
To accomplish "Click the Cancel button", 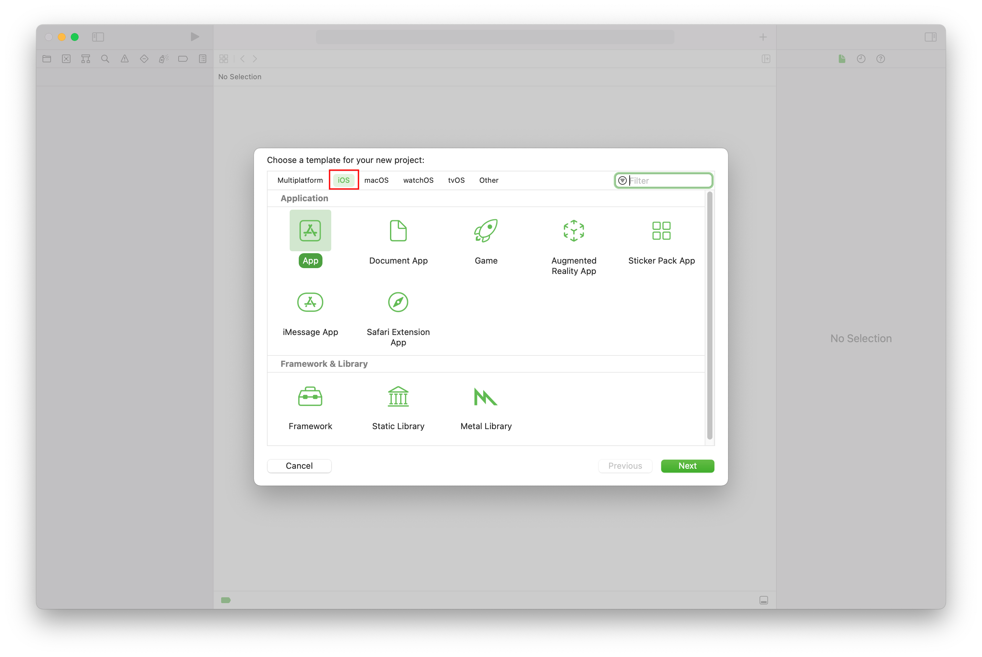I will point(298,465).
